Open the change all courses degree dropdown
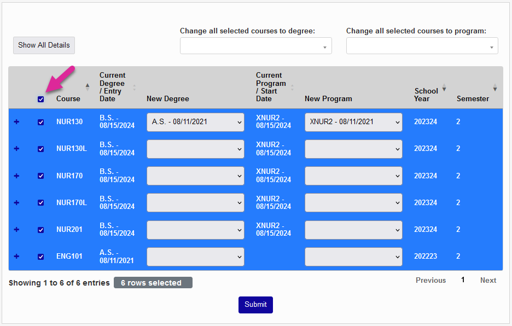Viewport: 512px width, 326px height. click(x=255, y=45)
